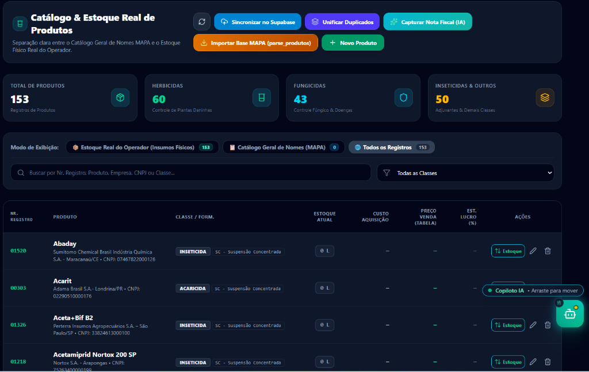Select Todos os Registros display mode
The width and height of the screenshot is (589, 372).
[x=391, y=147]
